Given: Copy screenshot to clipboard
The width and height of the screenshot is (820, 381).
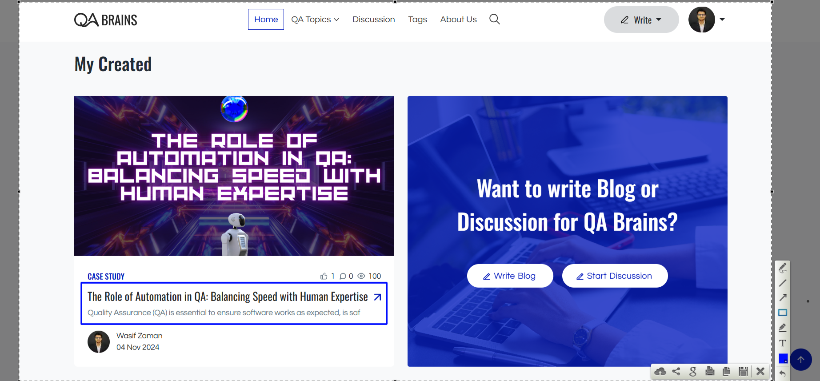Looking at the screenshot, I should [x=726, y=371].
